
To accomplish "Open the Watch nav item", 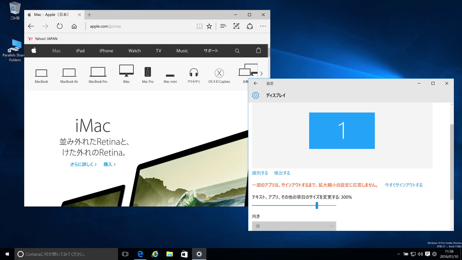I will [135, 51].
